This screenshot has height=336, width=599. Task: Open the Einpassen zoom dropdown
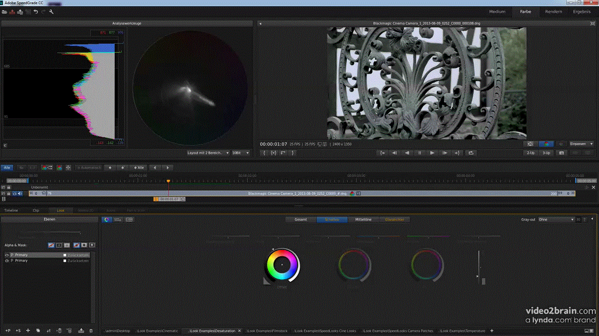tap(581, 144)
